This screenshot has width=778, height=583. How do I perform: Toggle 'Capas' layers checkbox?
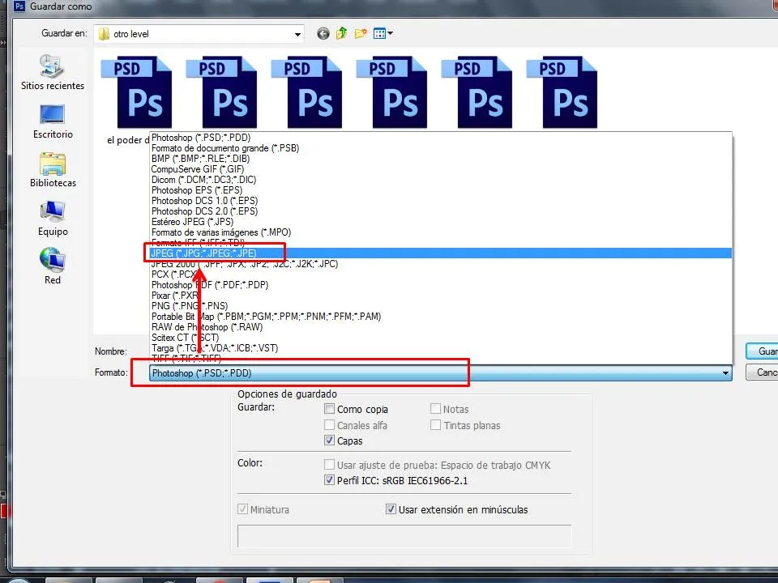329,440
